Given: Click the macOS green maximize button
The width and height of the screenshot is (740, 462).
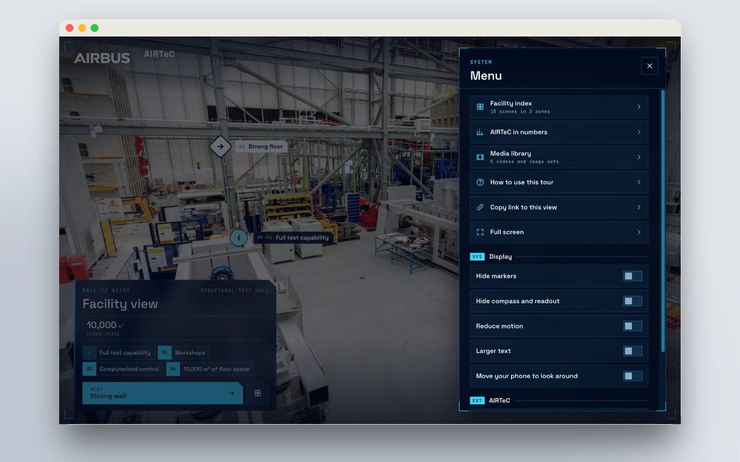Looking at the screenshot, I should click(x=94, y=28).
